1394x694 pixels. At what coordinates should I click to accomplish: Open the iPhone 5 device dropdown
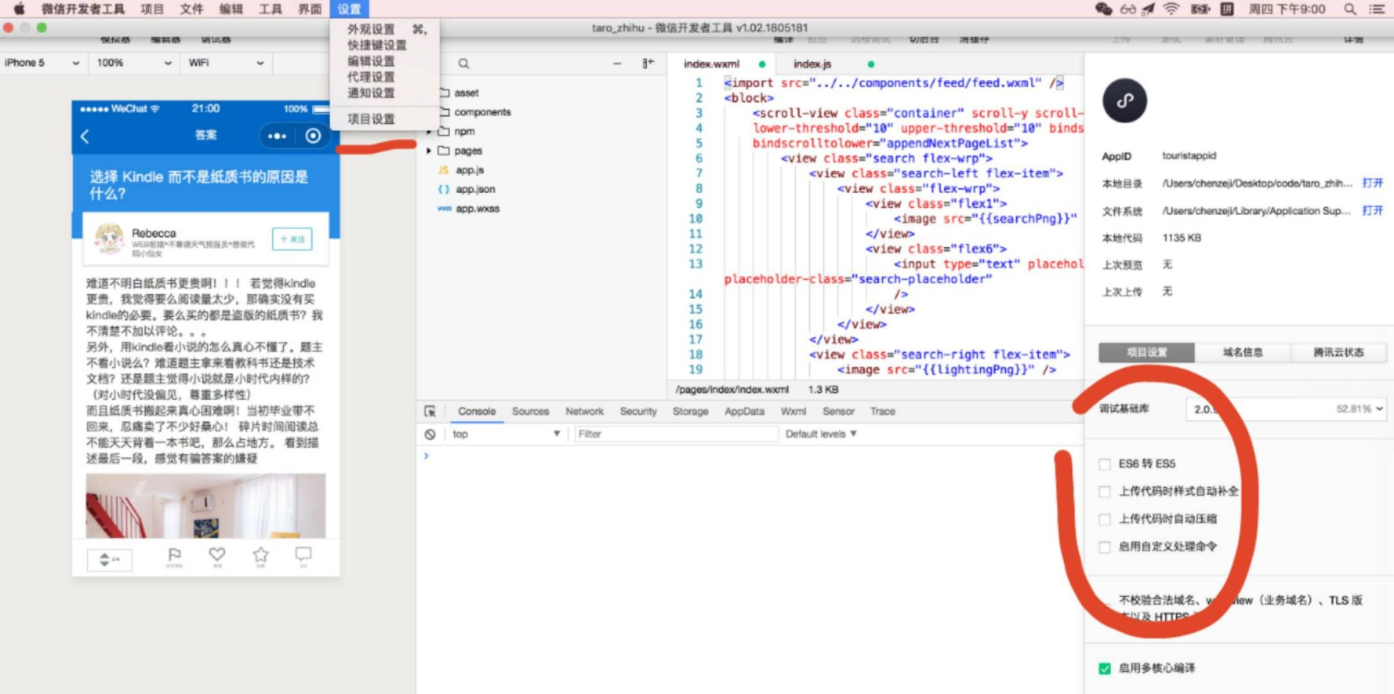coord(42,63)
